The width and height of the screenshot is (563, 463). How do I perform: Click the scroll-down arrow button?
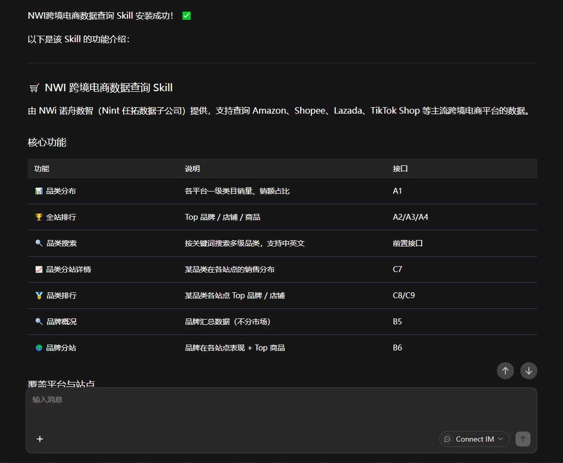click(528, 371)
